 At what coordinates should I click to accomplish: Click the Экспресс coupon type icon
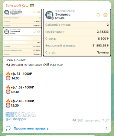pyautogui.click(x=49, y=15)
